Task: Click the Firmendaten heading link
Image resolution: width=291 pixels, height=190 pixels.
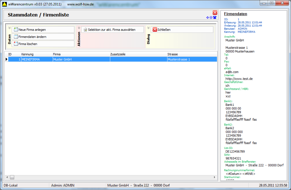Action: coord(235,14)
